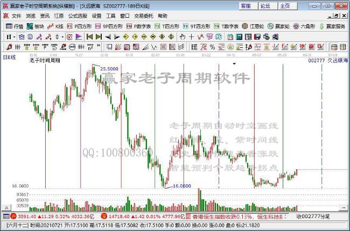350x231 pixels.
Task: Click the floppy disk save icon
Action: [x=257, y=37]
